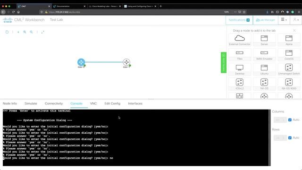Viewport: 302px width, 170px height.
Task: Click the browser home icon
Action: 18,12
